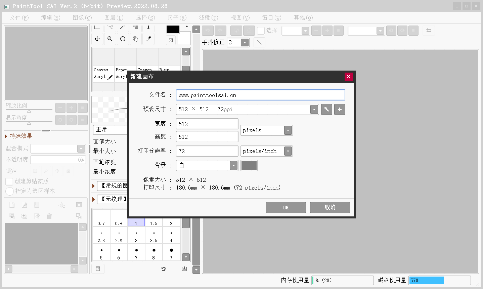Select the Eyedropper color picker tool
This screenshot has height=289, width=483.
pyautogui.click(x=148, y=39)
